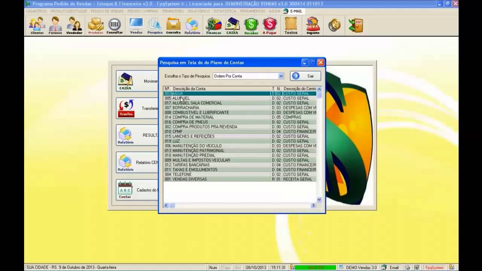Select the COMPRA DE PNEUS row

pyautogui.click(x=240, y=122)
